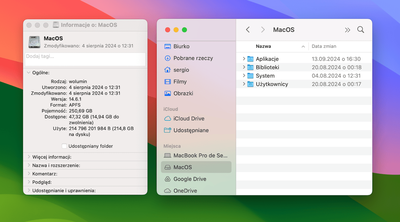This screenshot has height=222, width=400.
Task: Show more toolbar items double chevron
Action: click(x=347, y=30)
